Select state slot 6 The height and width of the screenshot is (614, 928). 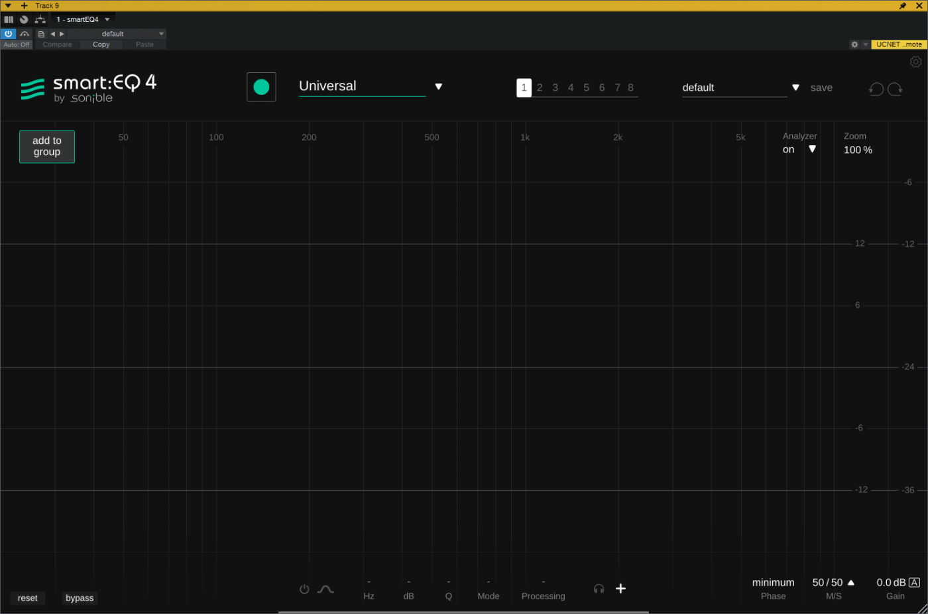click(x=602, y=88)
